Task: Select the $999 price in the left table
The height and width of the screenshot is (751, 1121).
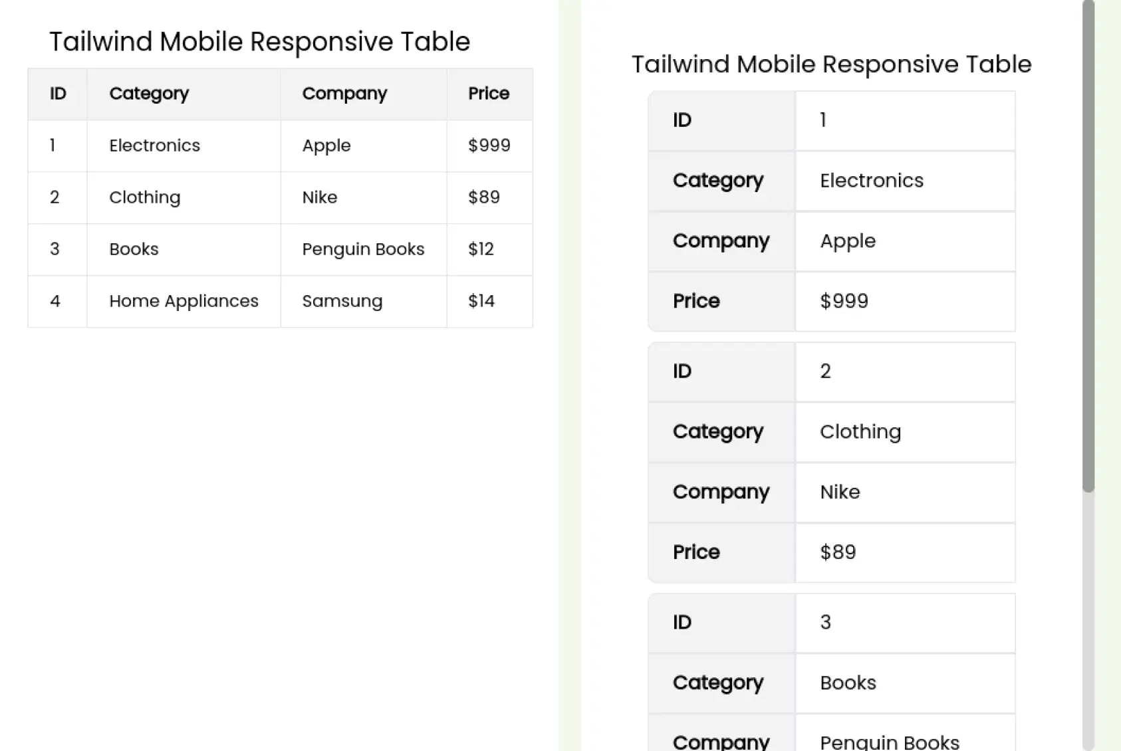Action: (489, 146)
